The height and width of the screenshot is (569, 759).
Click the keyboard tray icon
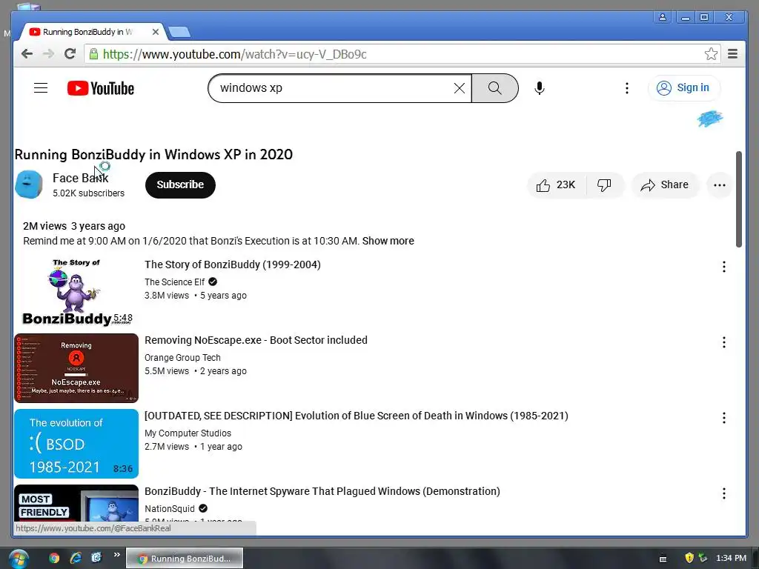coord(663,559)
